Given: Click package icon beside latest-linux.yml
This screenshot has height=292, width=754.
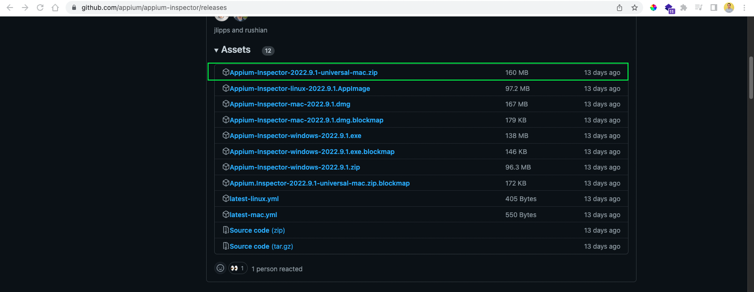Looking at the screenshot, I should point(226,198).
